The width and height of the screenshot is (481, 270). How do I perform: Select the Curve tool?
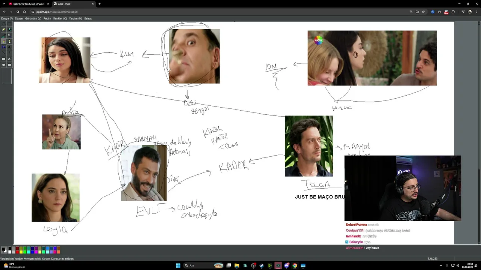[x=9, y=53]
